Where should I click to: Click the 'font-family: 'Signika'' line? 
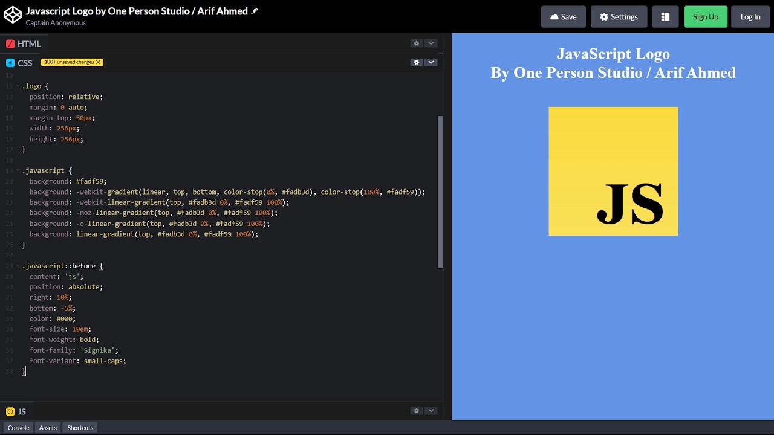click(x=74, y=350)
